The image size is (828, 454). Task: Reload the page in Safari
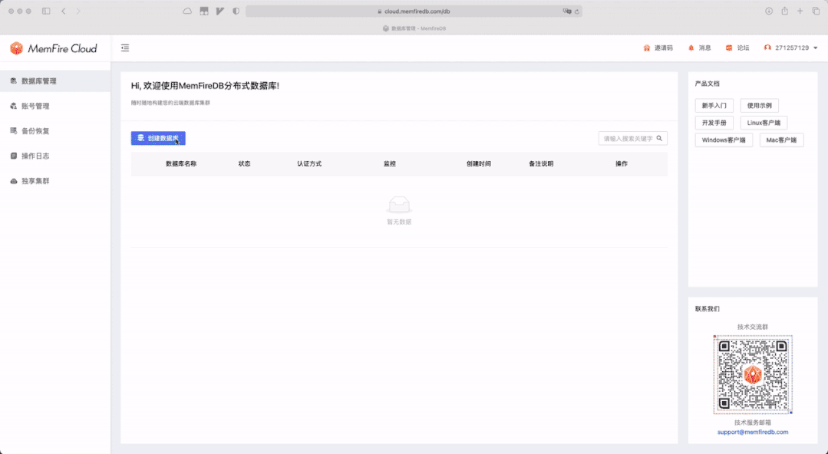point(576,11)
